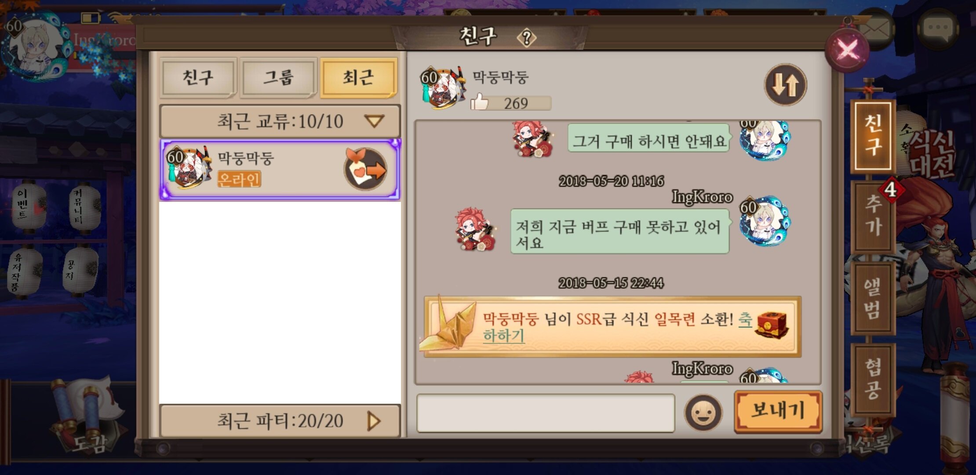The height and width of the screenshot is (475, 976).
Task: Select the 최근 tab
Action: click(x=359, y=77)
